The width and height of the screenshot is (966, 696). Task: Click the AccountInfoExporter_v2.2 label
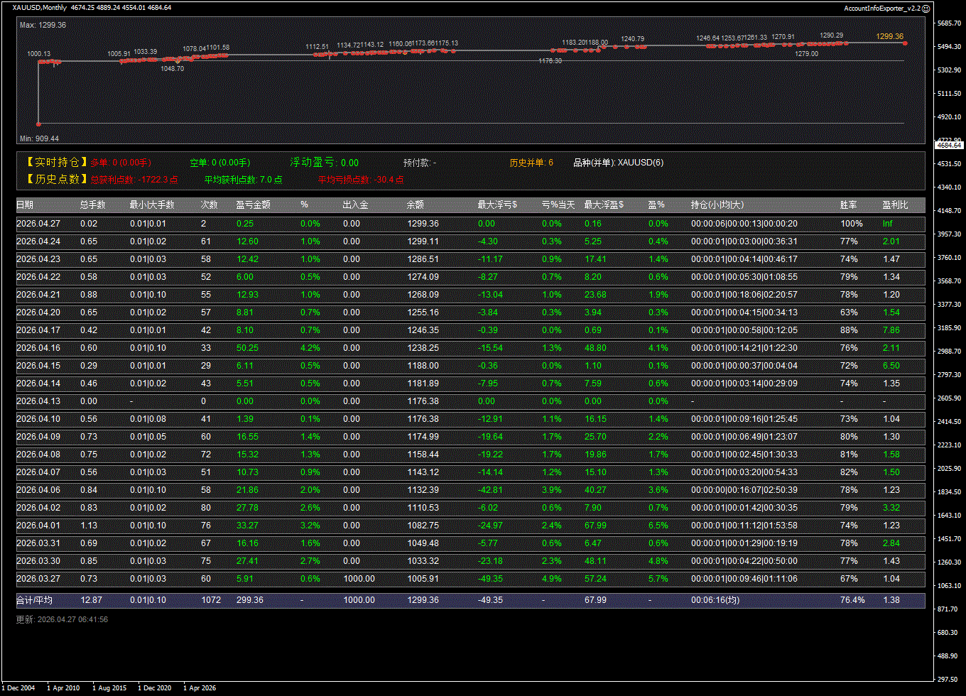881,8
